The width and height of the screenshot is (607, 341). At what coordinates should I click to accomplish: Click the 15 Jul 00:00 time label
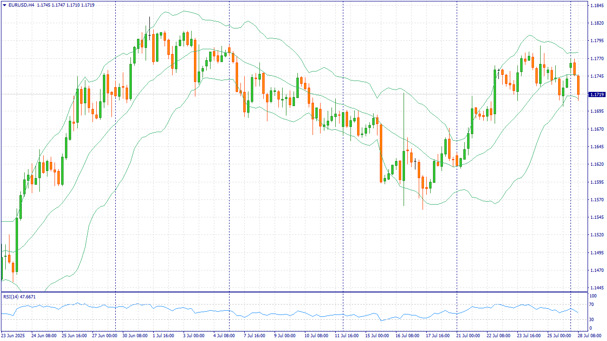point(377,335)
